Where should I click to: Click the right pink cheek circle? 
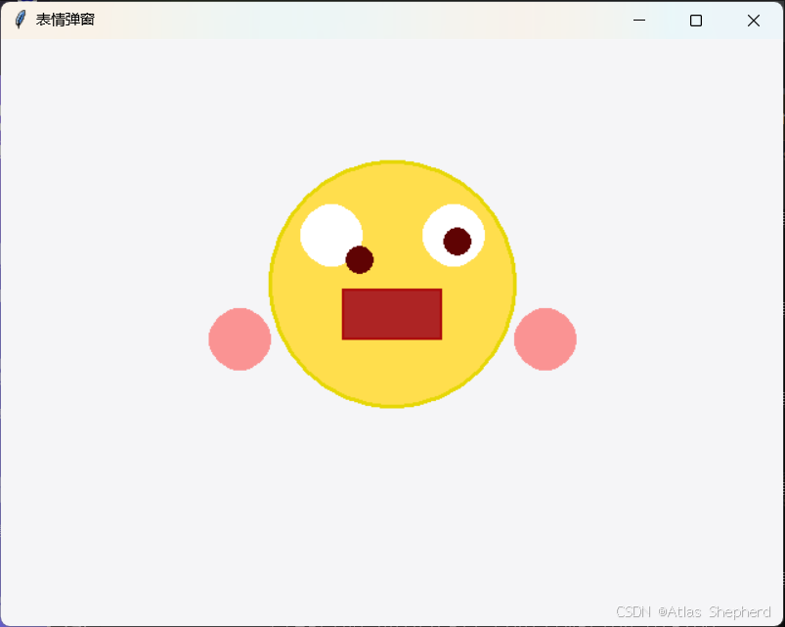545,339
